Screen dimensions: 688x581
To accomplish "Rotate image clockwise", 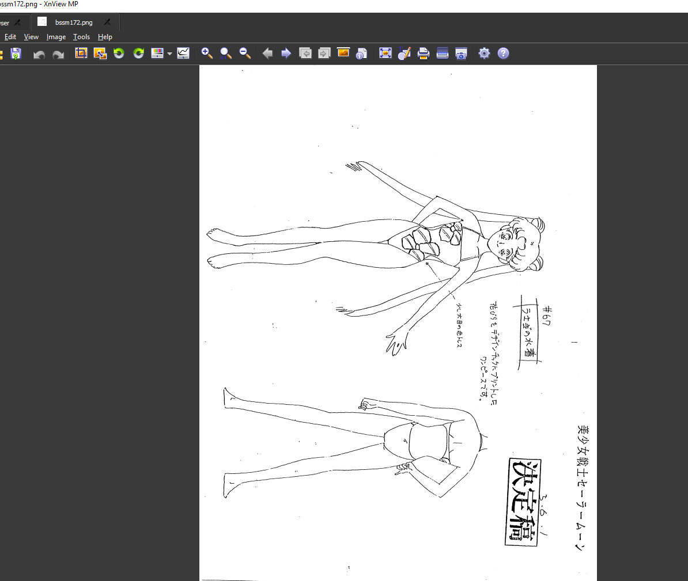I will [139, 54].
